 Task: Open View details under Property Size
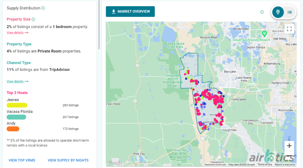pyautogui.click(x=17, y=32)
